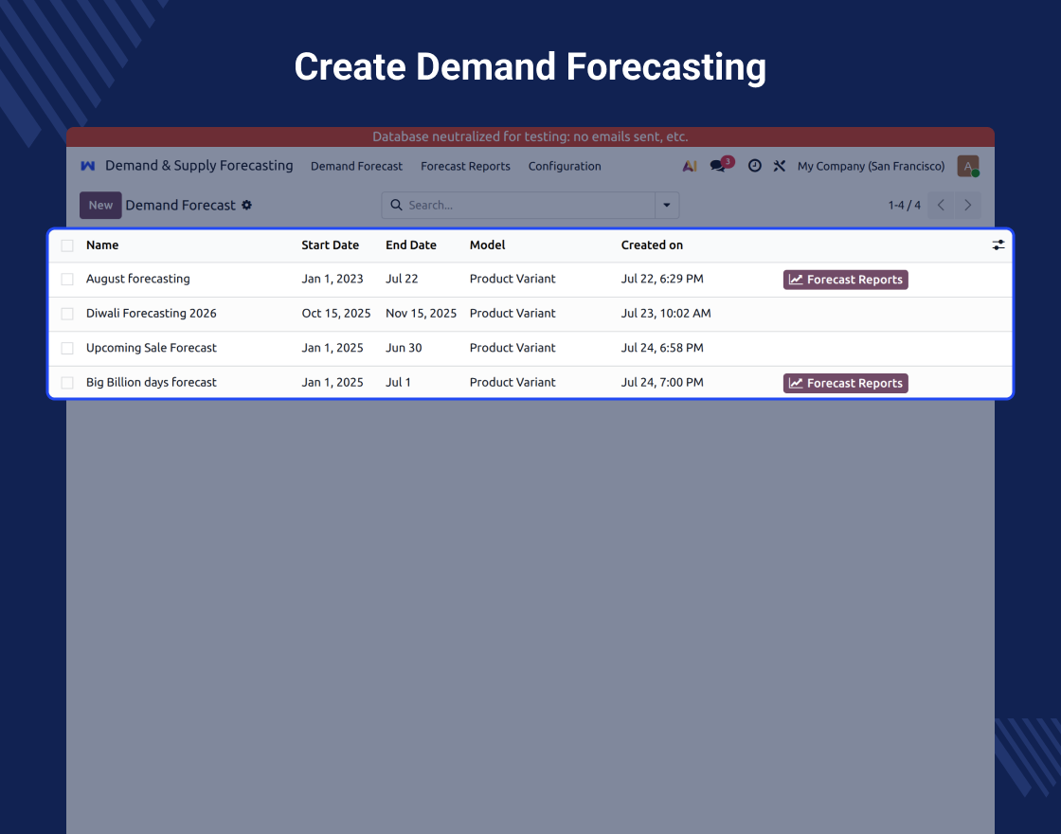Click the 1-4 / 4 pager counter

coord(904,205)
